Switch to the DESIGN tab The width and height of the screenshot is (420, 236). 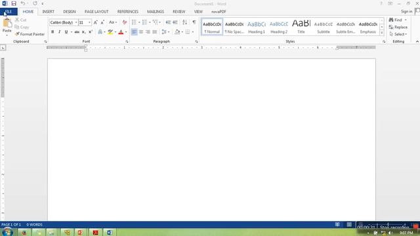(x=70, y=12)
